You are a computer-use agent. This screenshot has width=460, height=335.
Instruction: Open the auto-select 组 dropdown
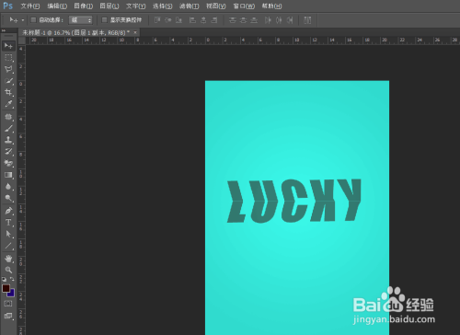click(x=80, y=20)
